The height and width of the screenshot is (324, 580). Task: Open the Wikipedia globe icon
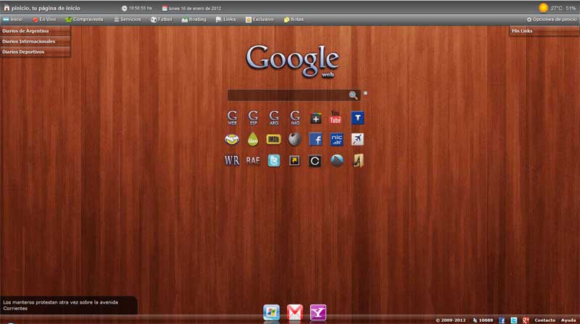click(x=295, y=139)
